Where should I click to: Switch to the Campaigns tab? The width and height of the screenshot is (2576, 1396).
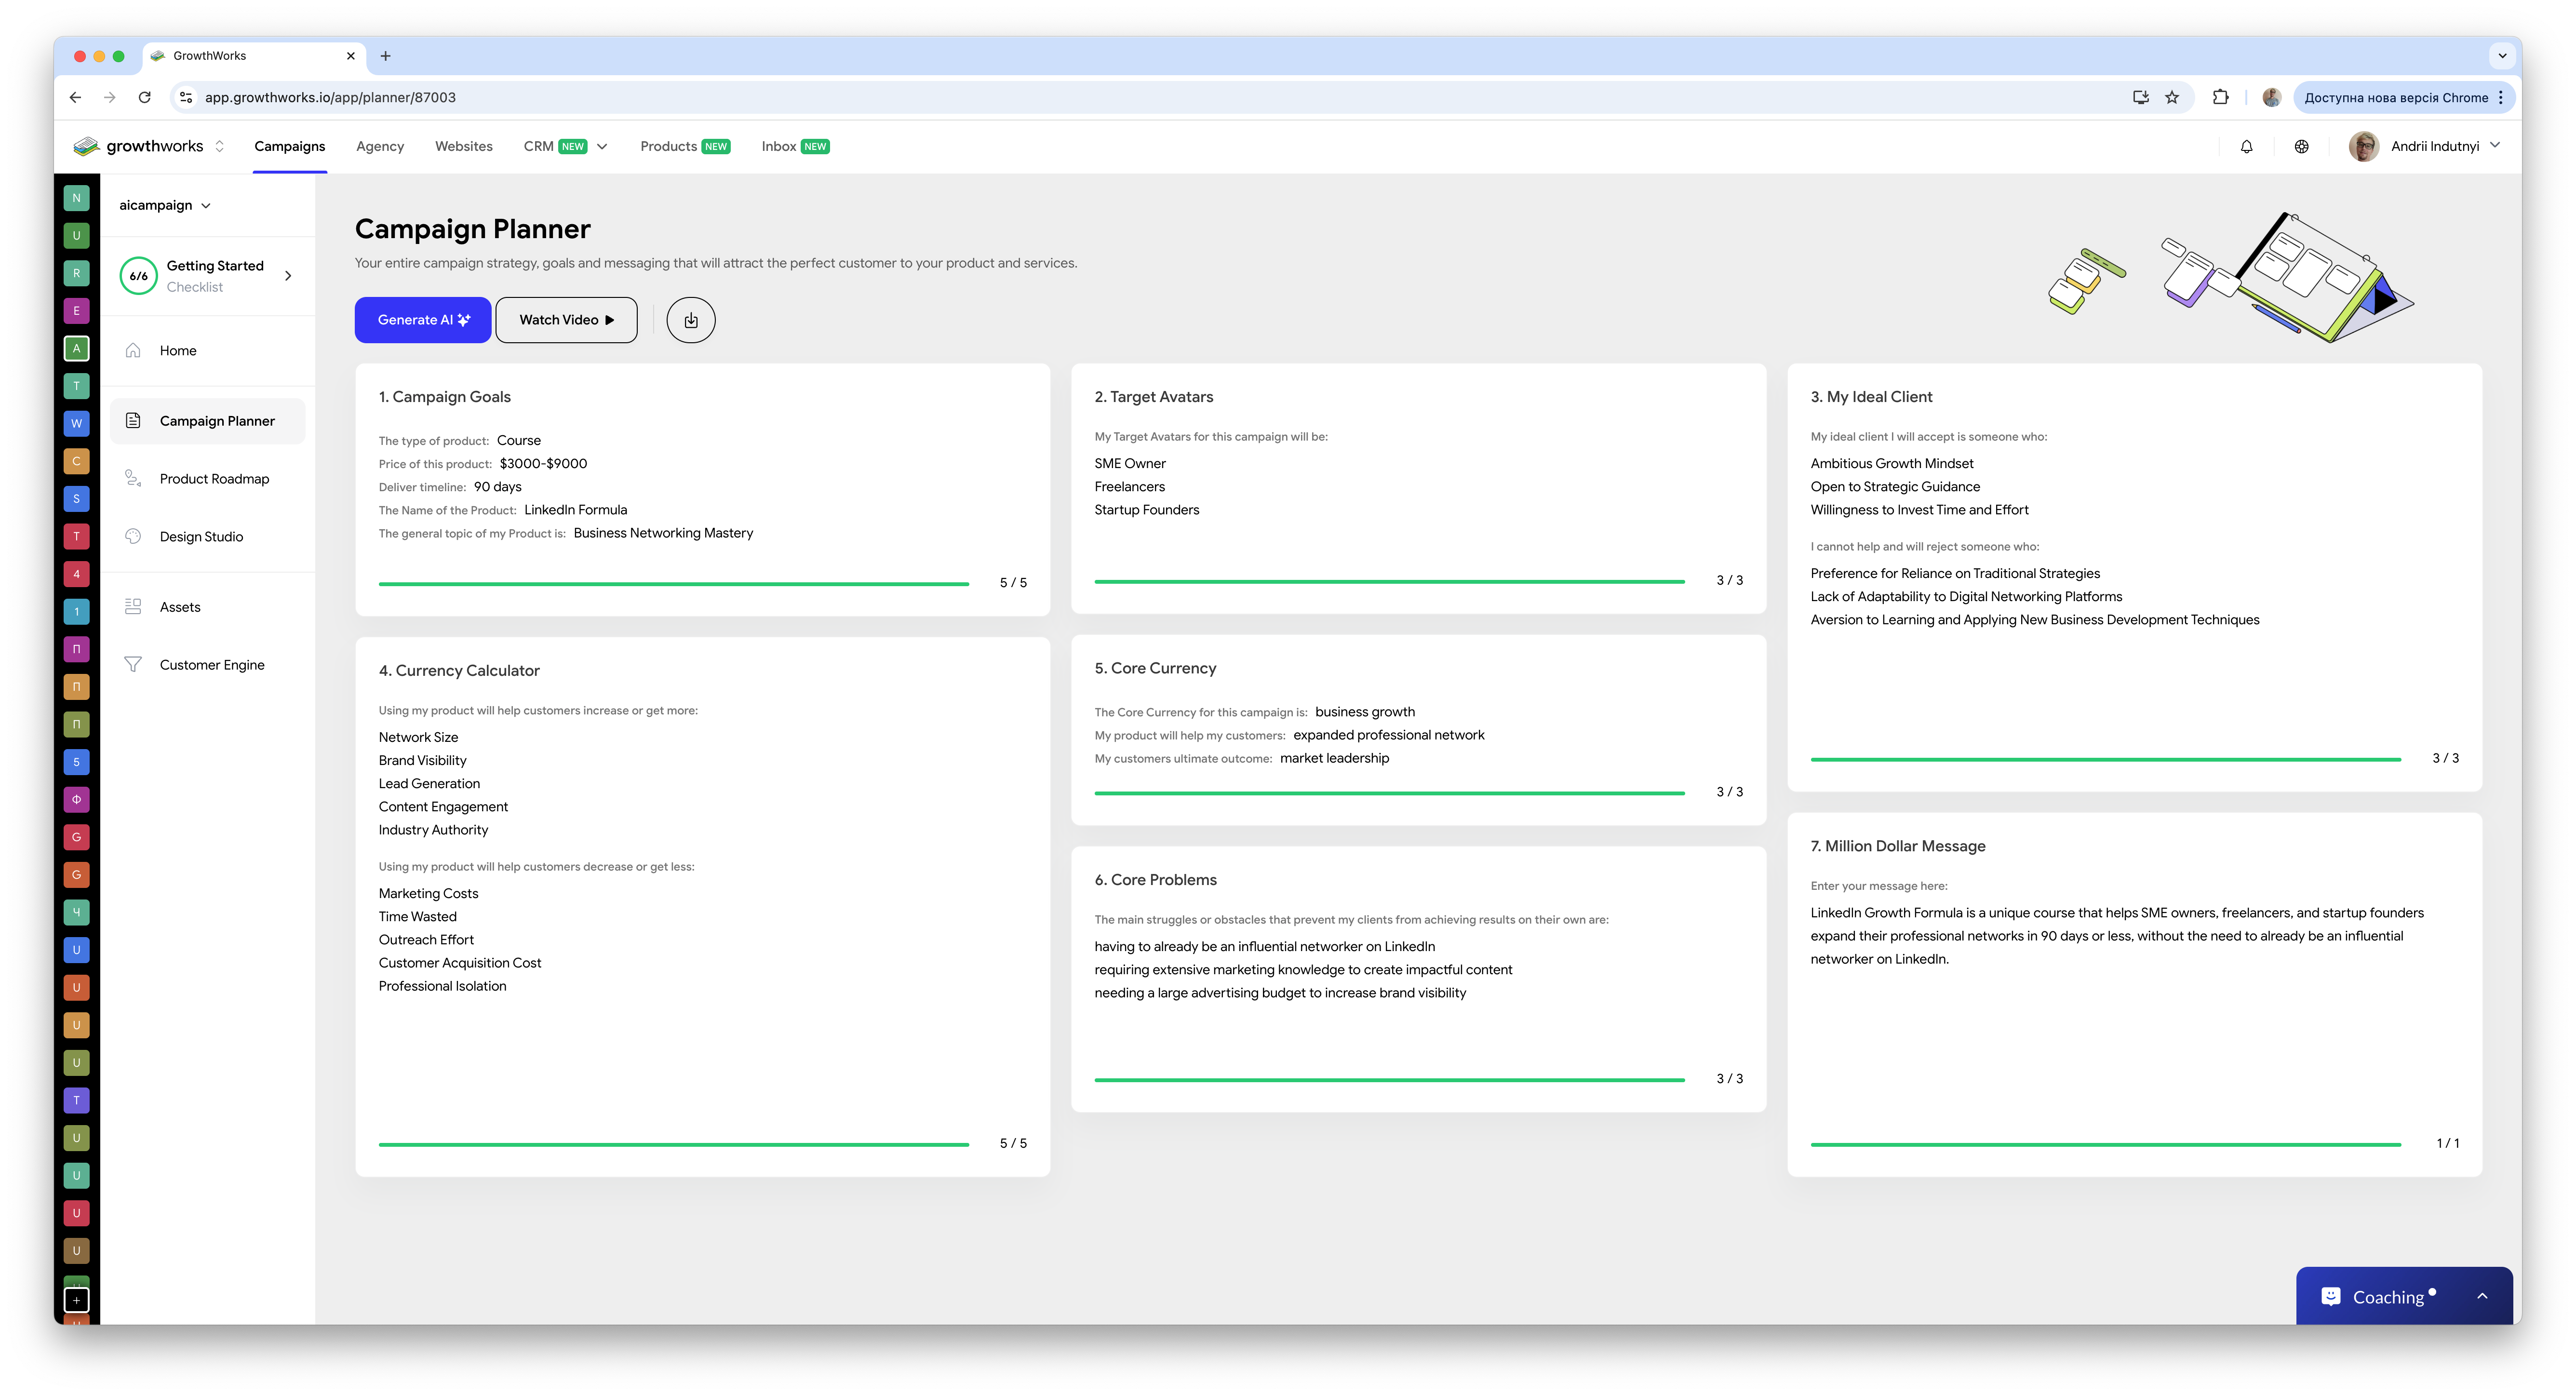(x=290, y=146)
